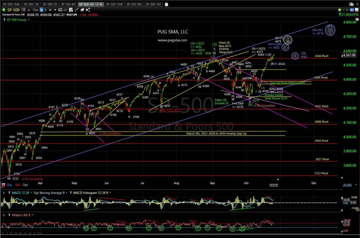Switch to the SP-500-1D tab
This screenshot has height=238, width=360.
[50, 4]
